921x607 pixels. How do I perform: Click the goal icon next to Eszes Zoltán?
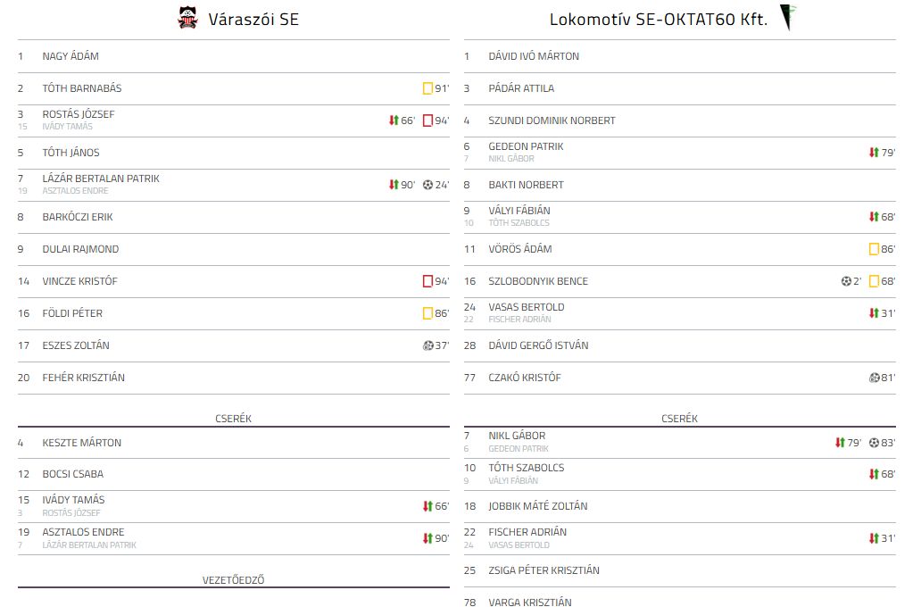(427, 345)
